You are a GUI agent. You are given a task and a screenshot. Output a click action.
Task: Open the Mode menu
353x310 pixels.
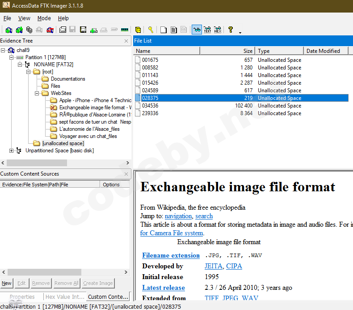pos(44,18)
